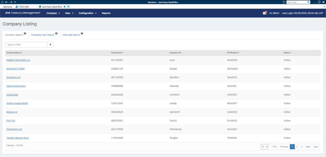Close the Jack Henry BackOffice tab

(68, 7)
